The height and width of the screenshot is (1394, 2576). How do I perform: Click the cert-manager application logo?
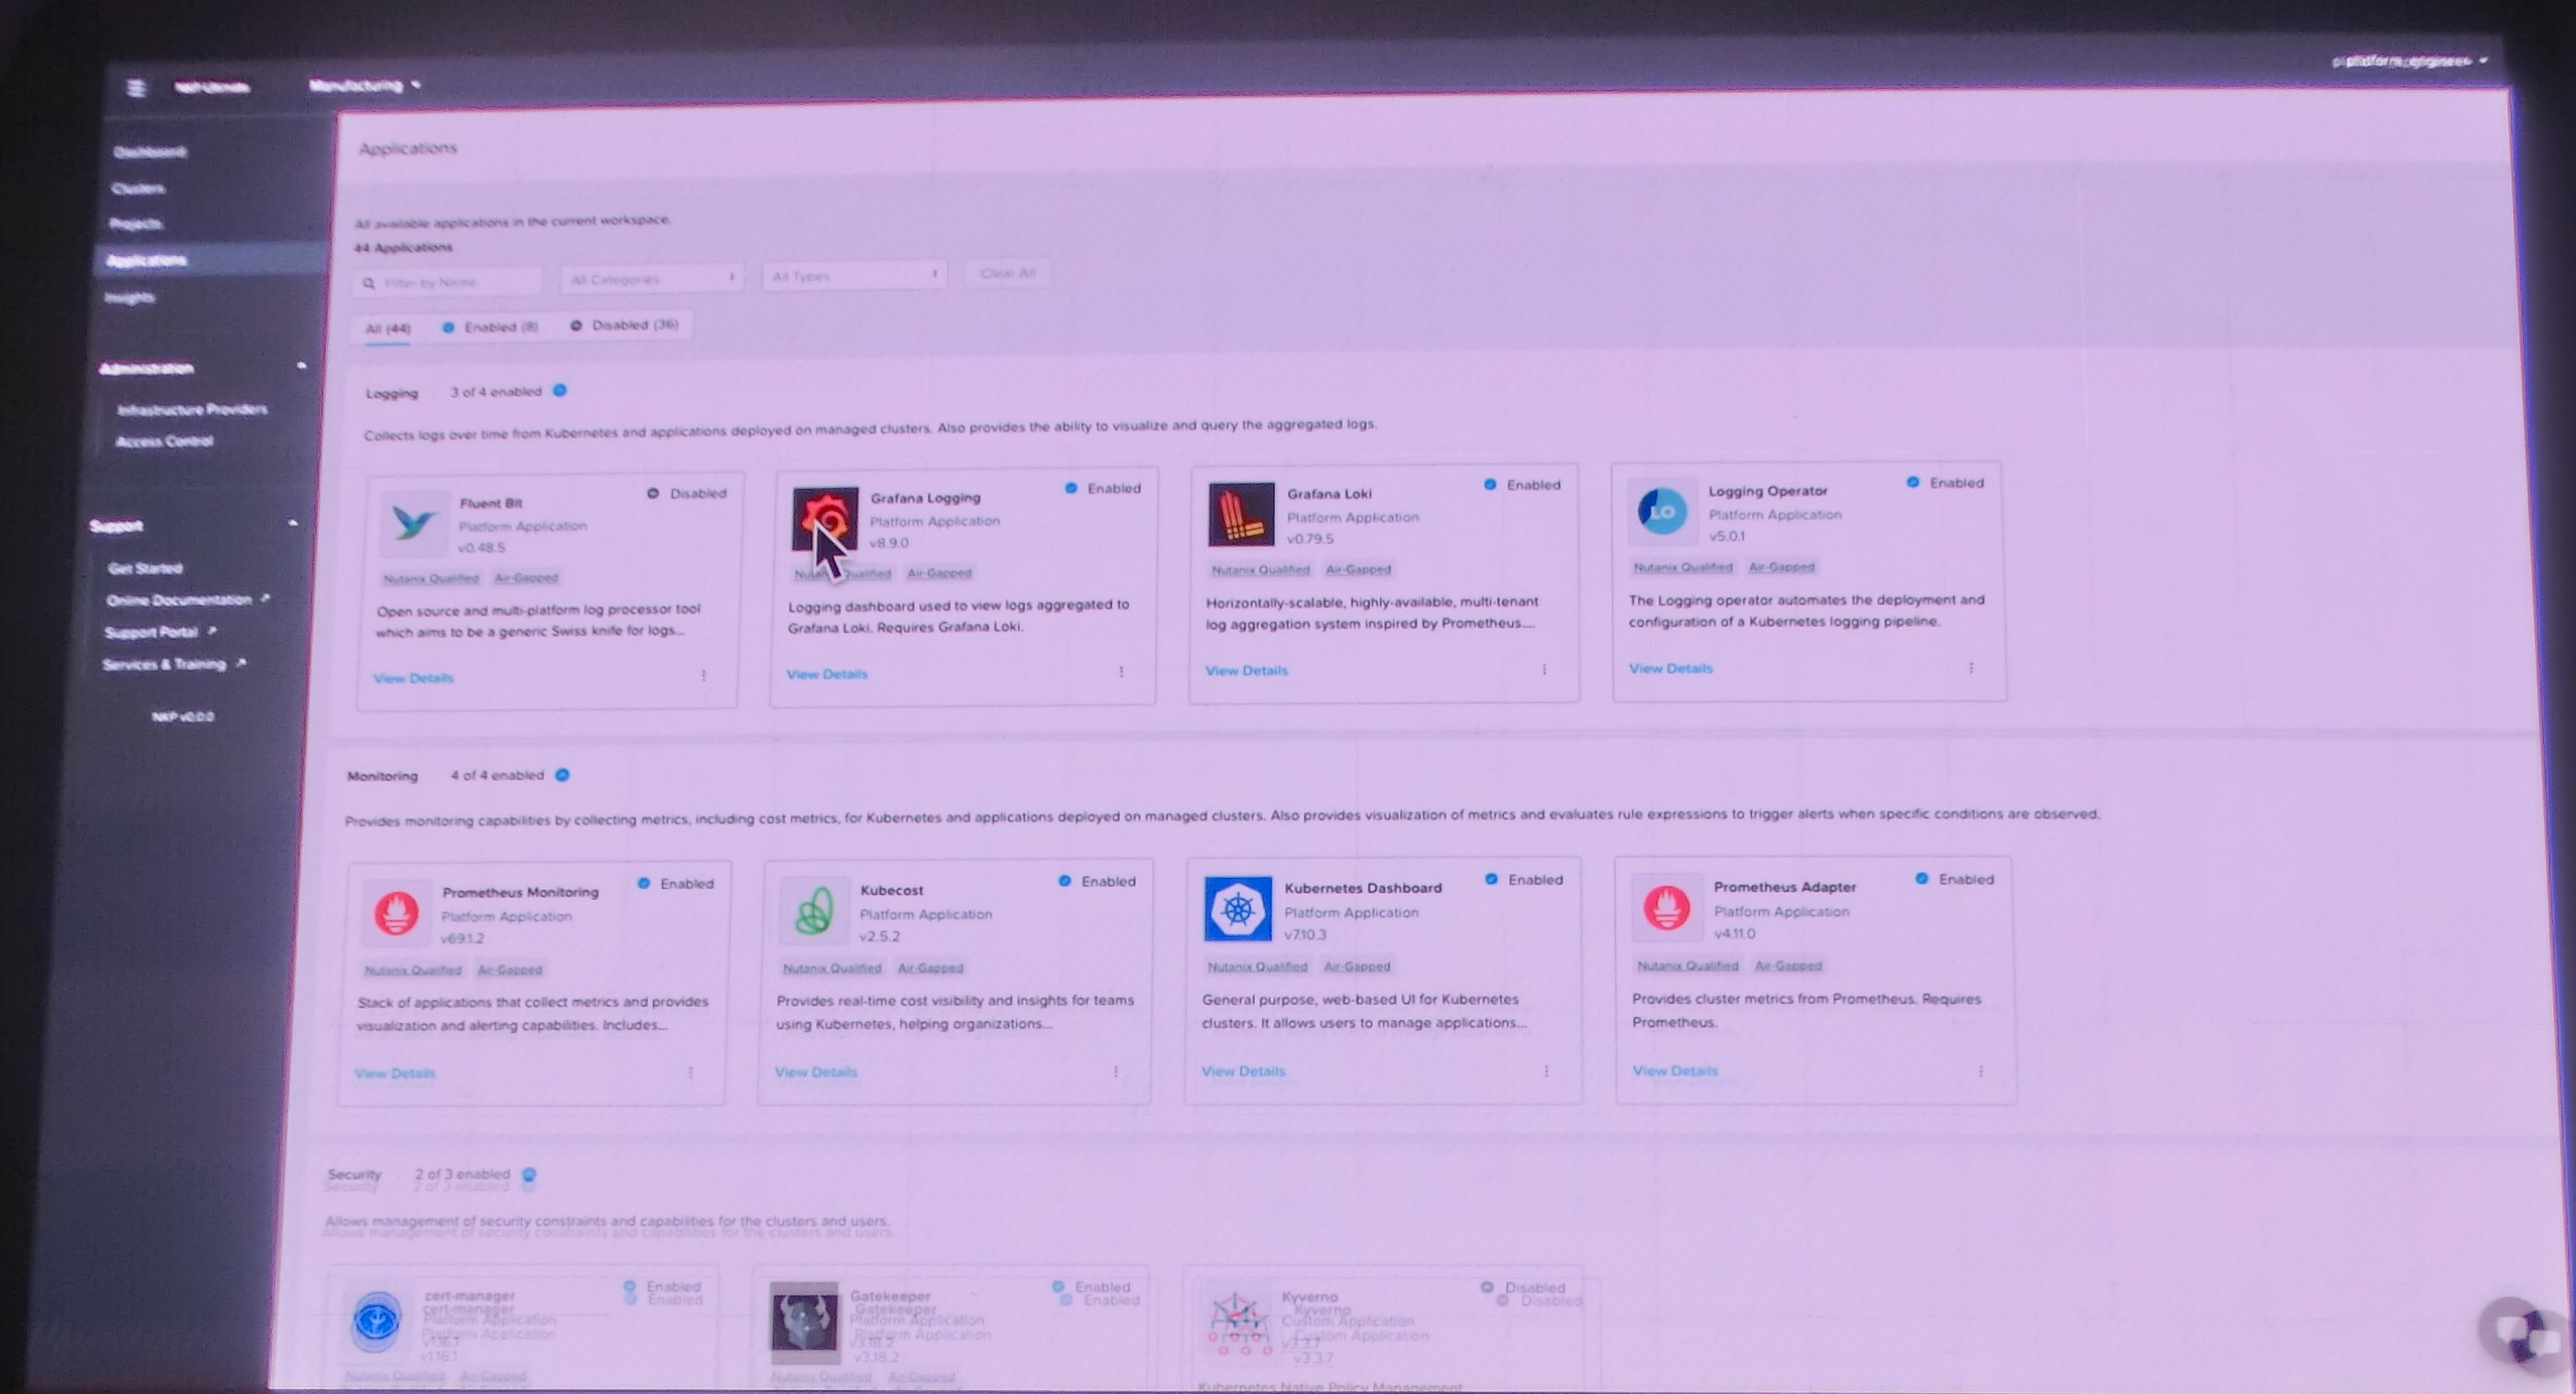pos(376,1321)
